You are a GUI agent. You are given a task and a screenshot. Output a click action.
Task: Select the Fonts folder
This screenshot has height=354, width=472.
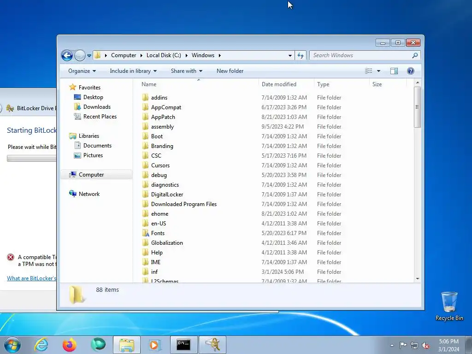point(158,233)
